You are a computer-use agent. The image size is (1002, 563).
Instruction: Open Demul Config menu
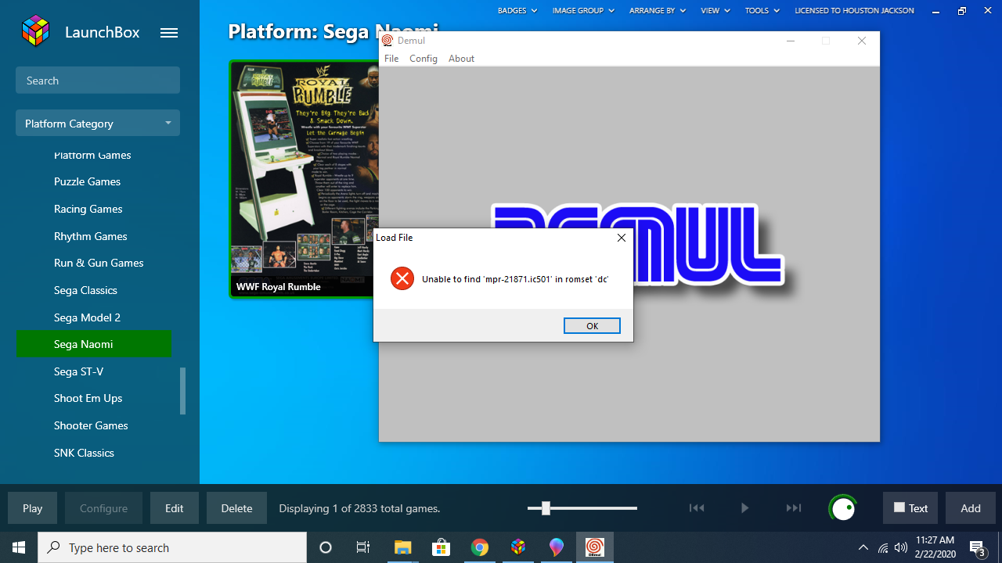pos(424,59)
